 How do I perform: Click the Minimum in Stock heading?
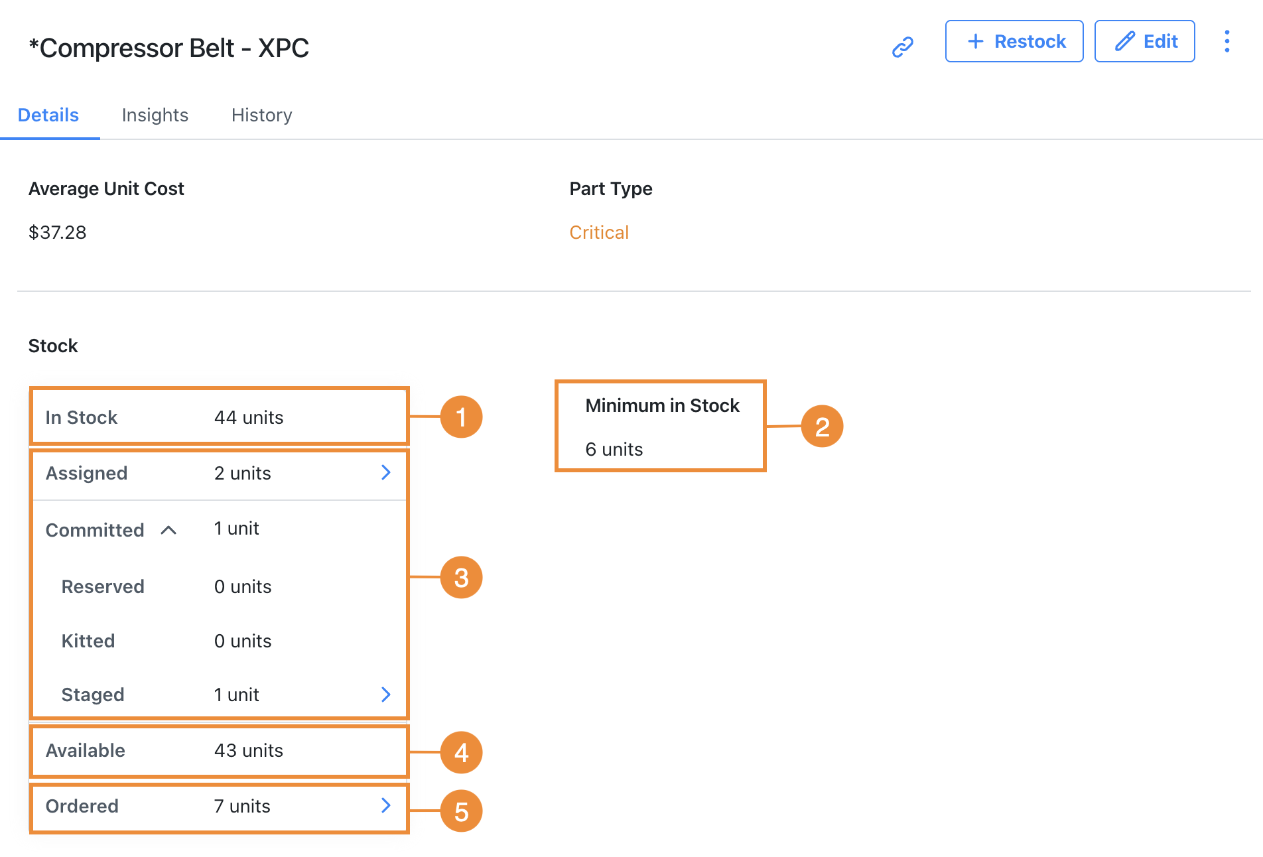point(662,405)
